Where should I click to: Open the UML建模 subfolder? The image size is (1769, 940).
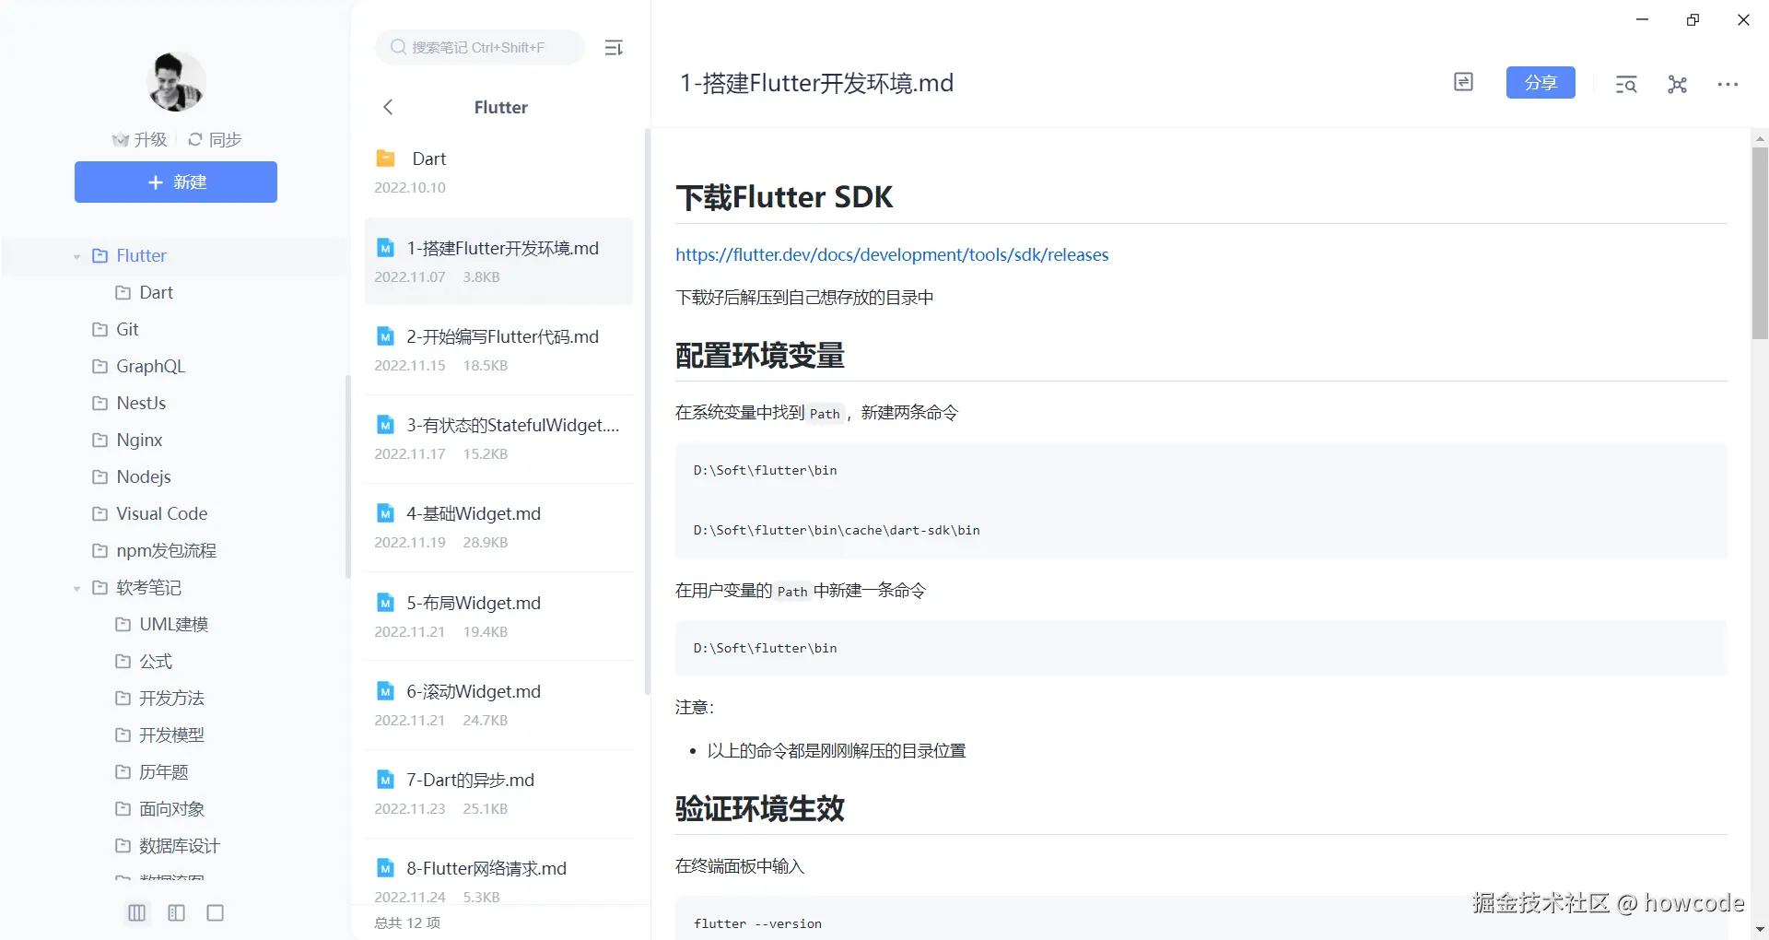(x=175, y=624)
